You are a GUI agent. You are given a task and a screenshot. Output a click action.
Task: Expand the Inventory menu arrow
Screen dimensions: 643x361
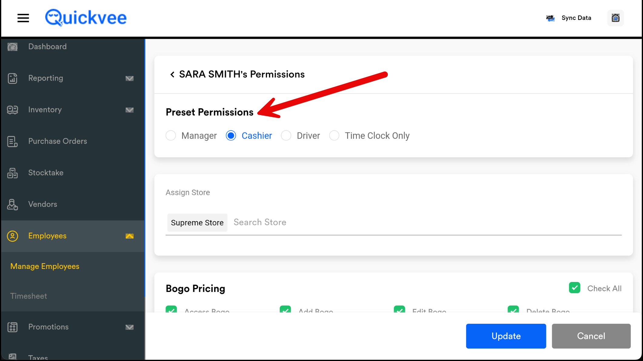coord(129,110)
